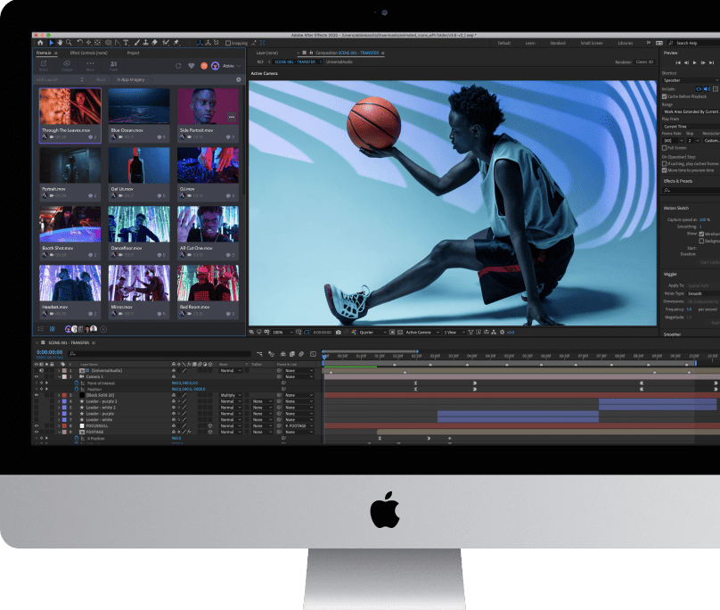Select the Libraries workspace

(626, 43)
